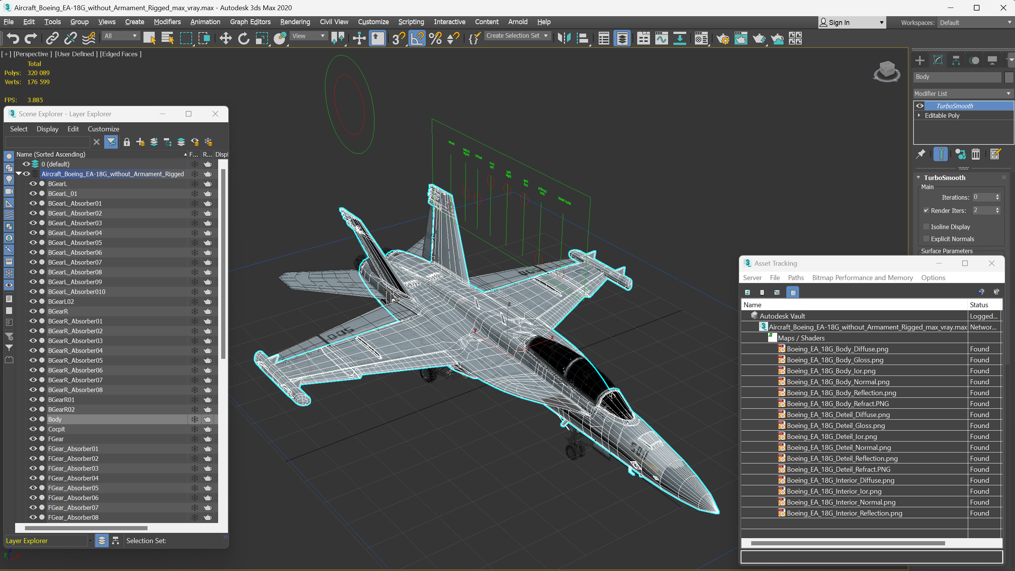Uncheck the Render Iters checkbox
1015x571 pixels.
point(926,211)
